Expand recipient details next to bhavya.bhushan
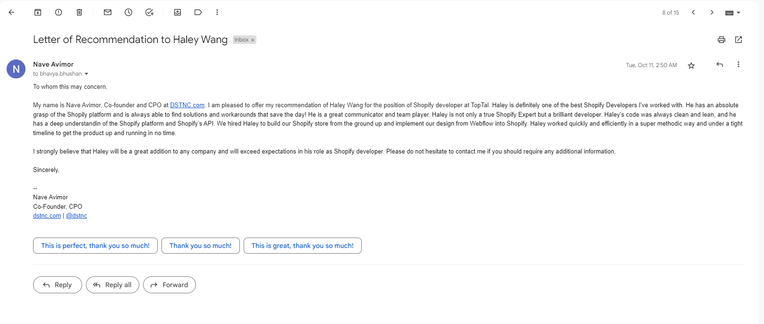This screenshot has height=324, width=764. click(x=86, y=74)
